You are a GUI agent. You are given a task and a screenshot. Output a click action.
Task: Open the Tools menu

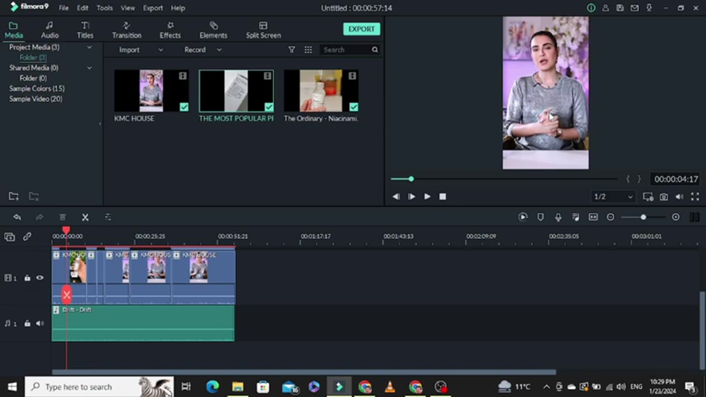105,8
